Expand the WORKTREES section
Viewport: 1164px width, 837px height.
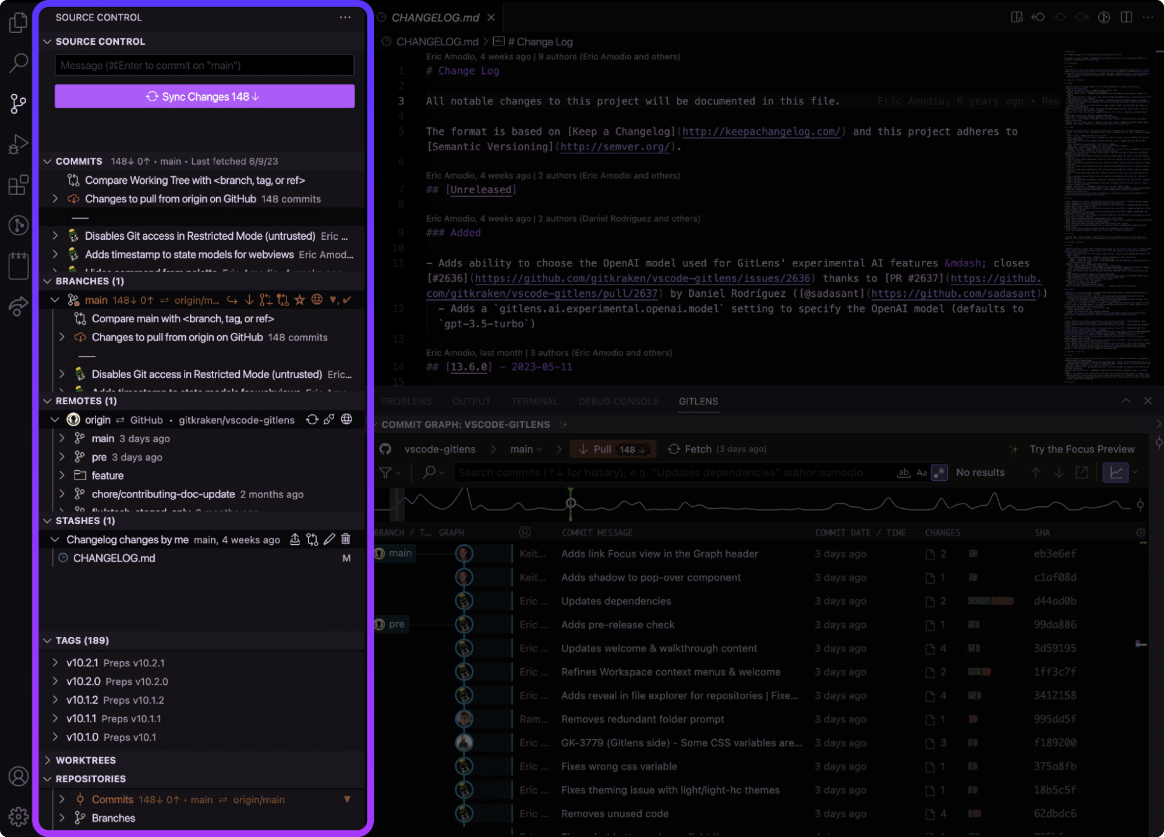click(x=47, y=761)
